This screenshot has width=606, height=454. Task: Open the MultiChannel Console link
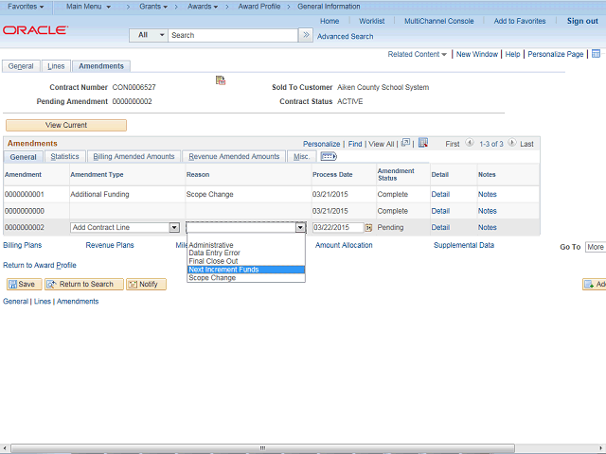coord(438,21)
